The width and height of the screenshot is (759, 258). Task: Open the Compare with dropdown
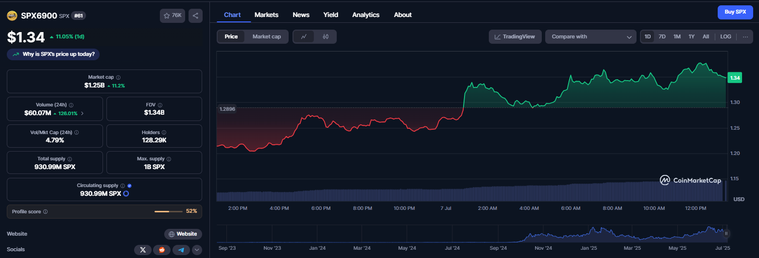click(x=591, y=36)
